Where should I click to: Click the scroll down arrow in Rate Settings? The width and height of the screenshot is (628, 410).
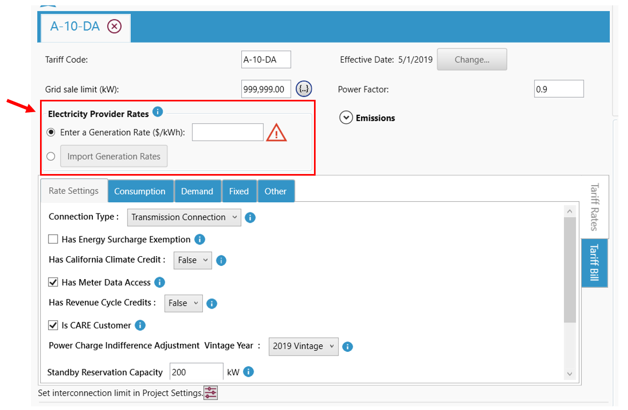point(569,374)
